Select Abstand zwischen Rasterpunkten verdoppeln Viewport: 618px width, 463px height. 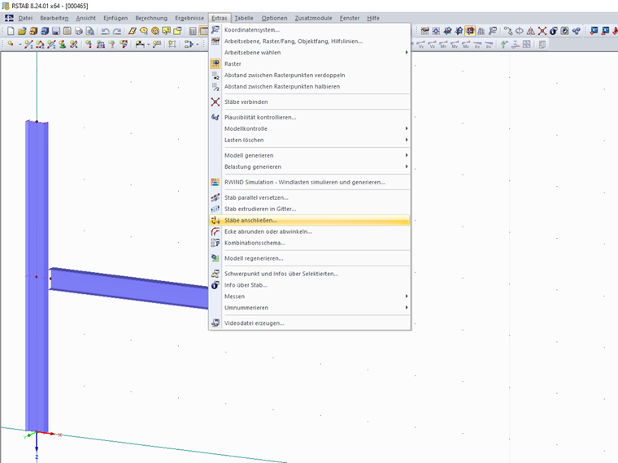pyautogui.click(x=309, y=75)
